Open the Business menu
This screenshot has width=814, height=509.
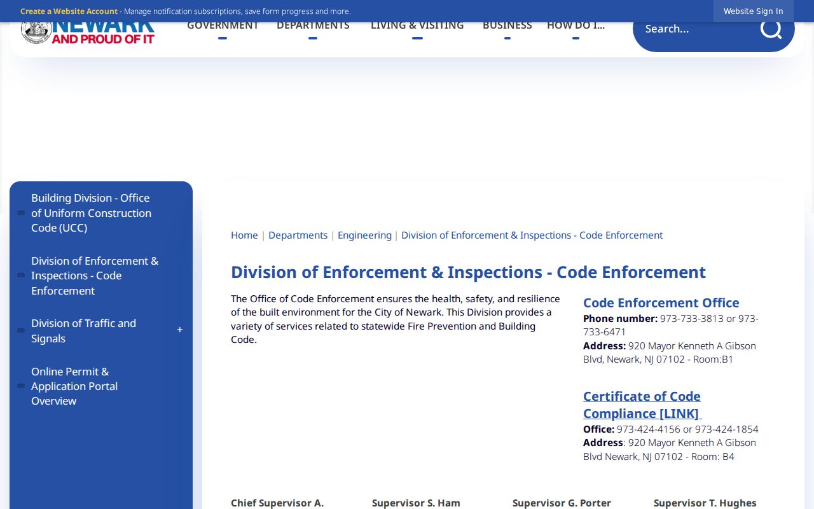coord(507,27)
